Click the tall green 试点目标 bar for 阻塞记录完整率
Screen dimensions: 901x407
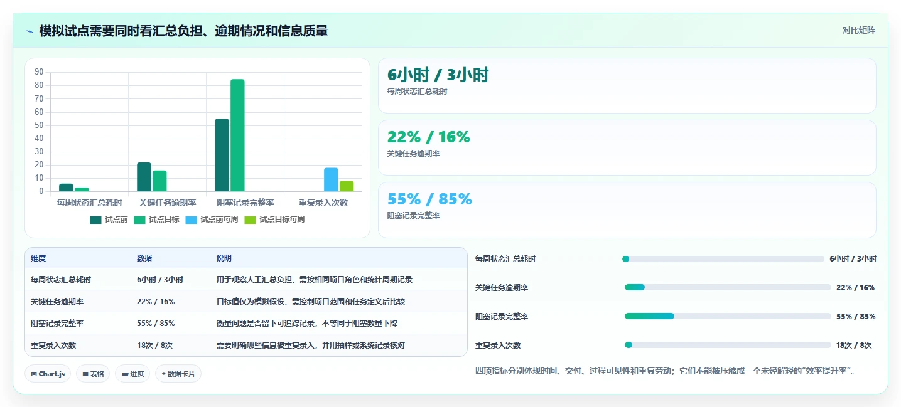click(x=237, y=135)
